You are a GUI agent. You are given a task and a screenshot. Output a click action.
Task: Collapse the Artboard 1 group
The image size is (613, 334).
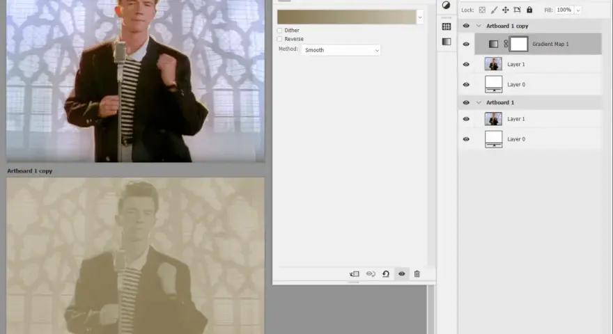pos(479,103)
